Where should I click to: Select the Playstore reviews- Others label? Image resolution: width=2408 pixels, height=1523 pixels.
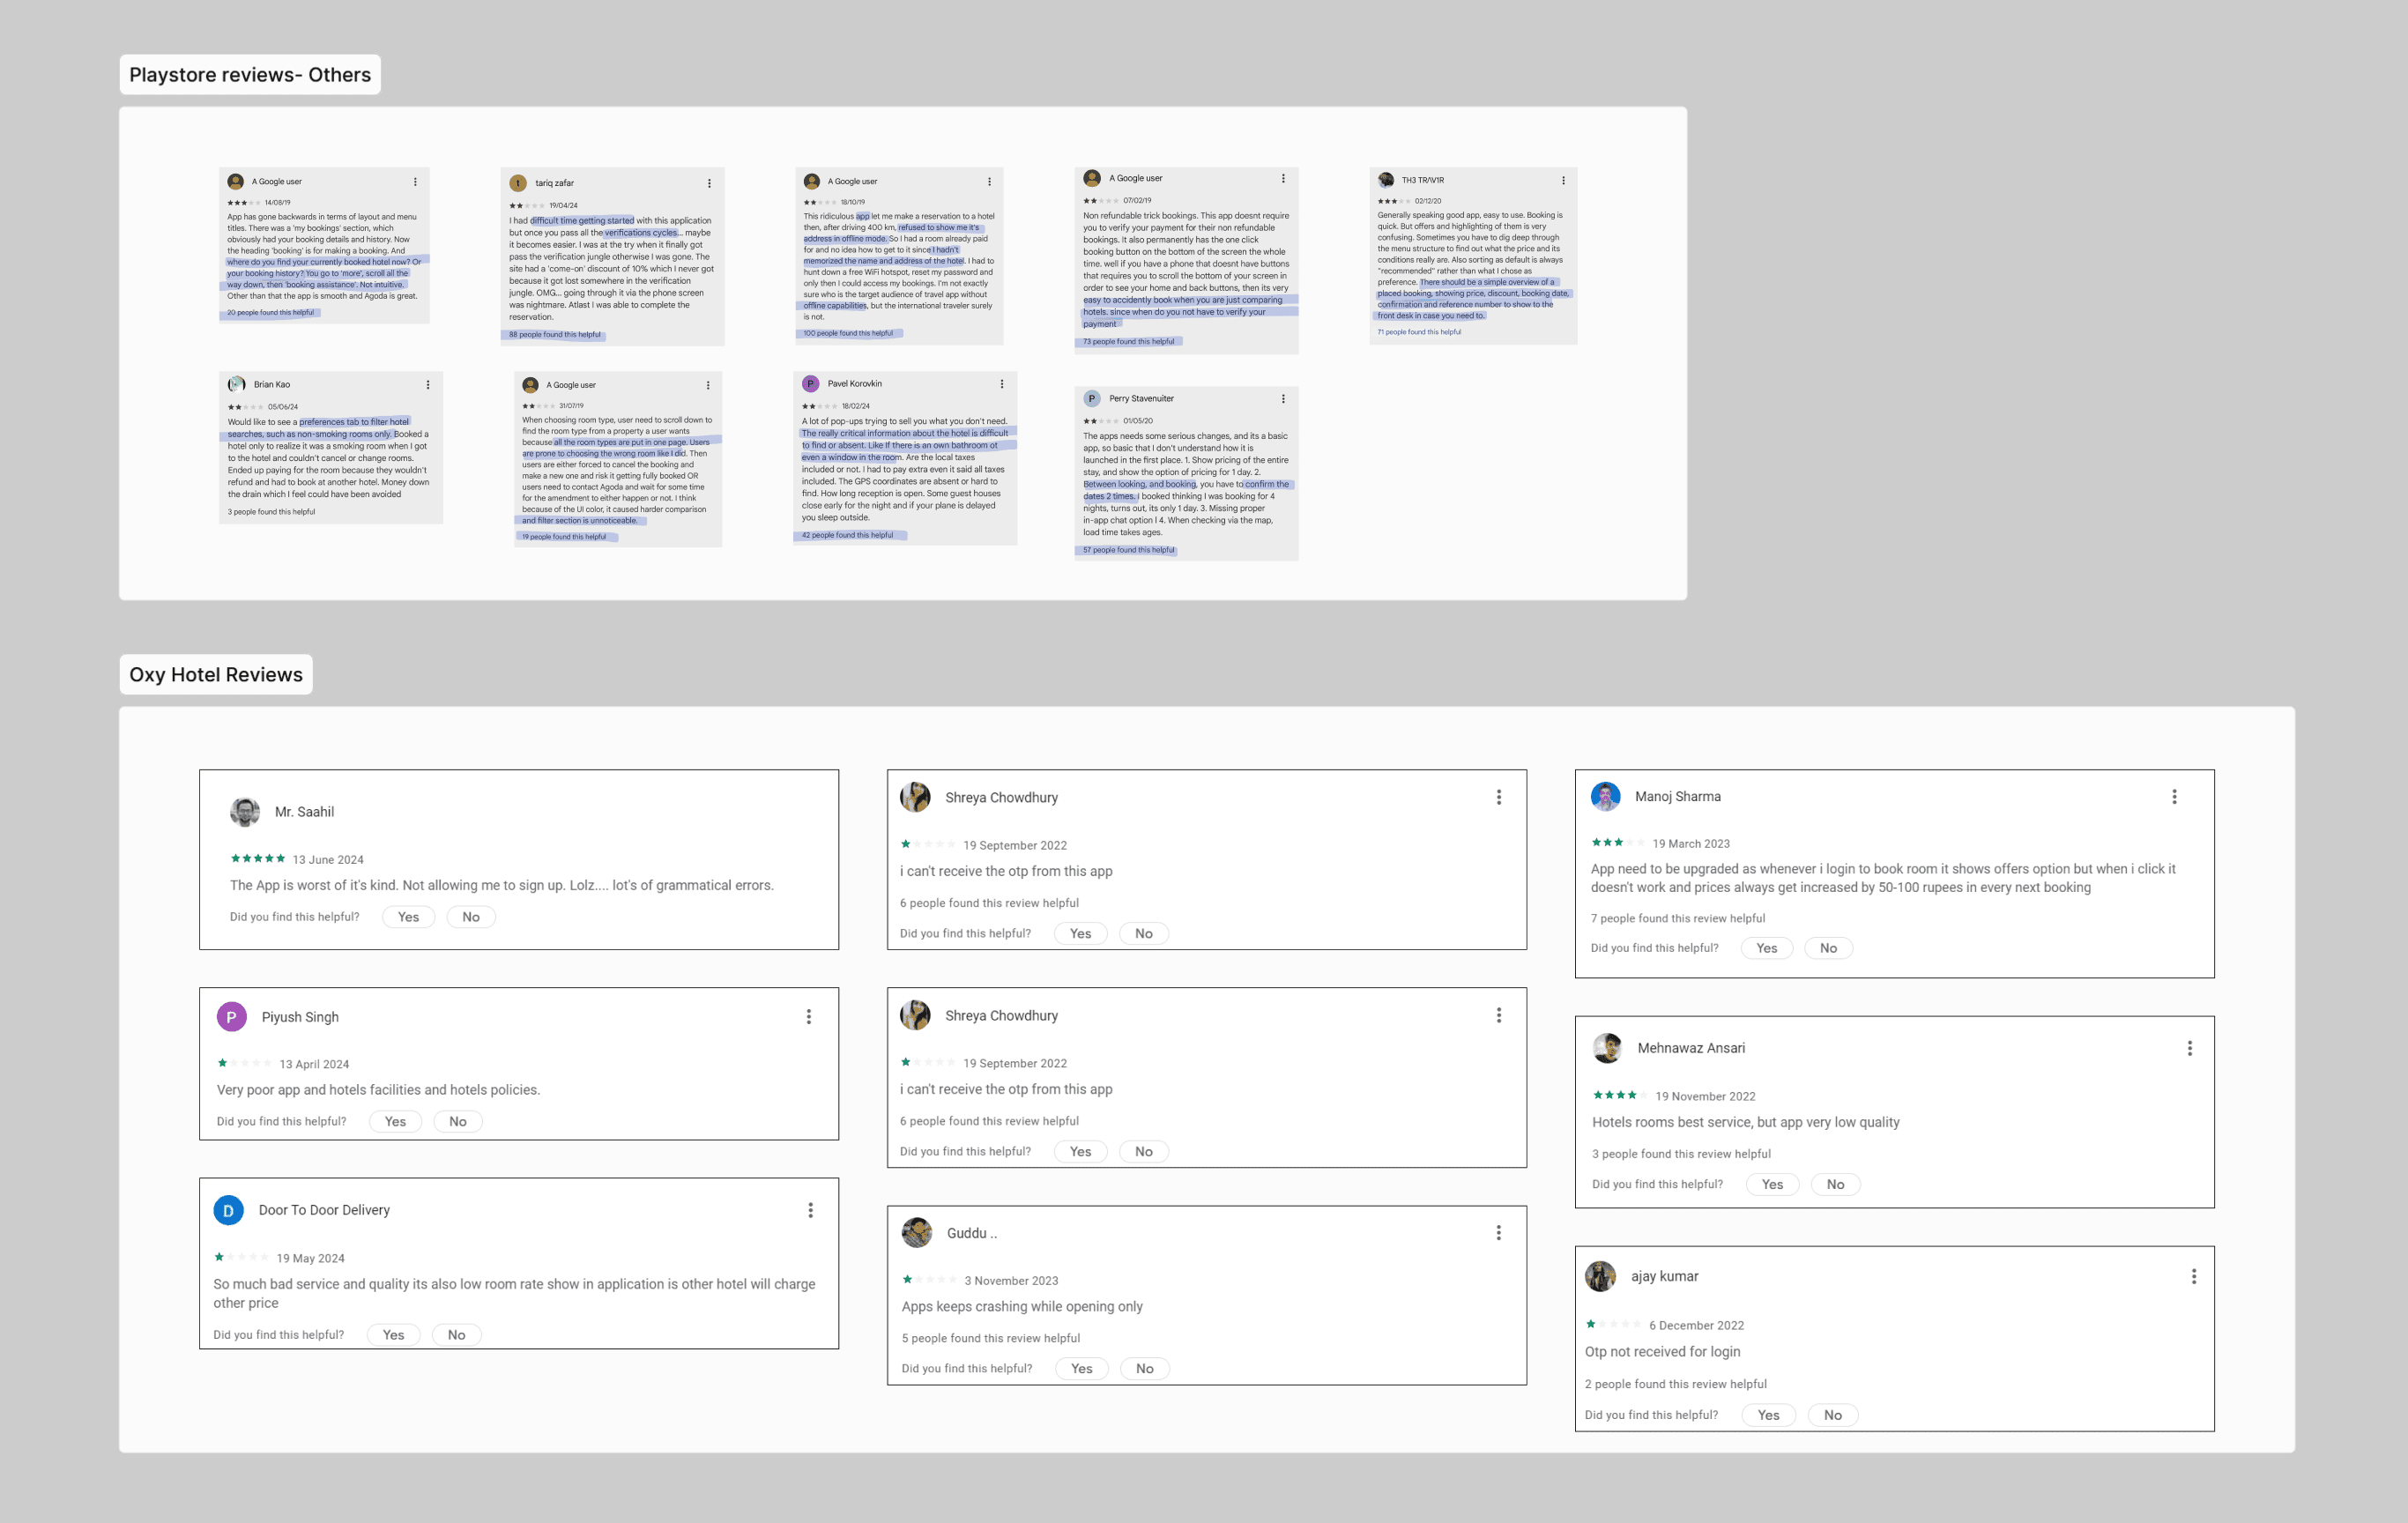point(250,75)
